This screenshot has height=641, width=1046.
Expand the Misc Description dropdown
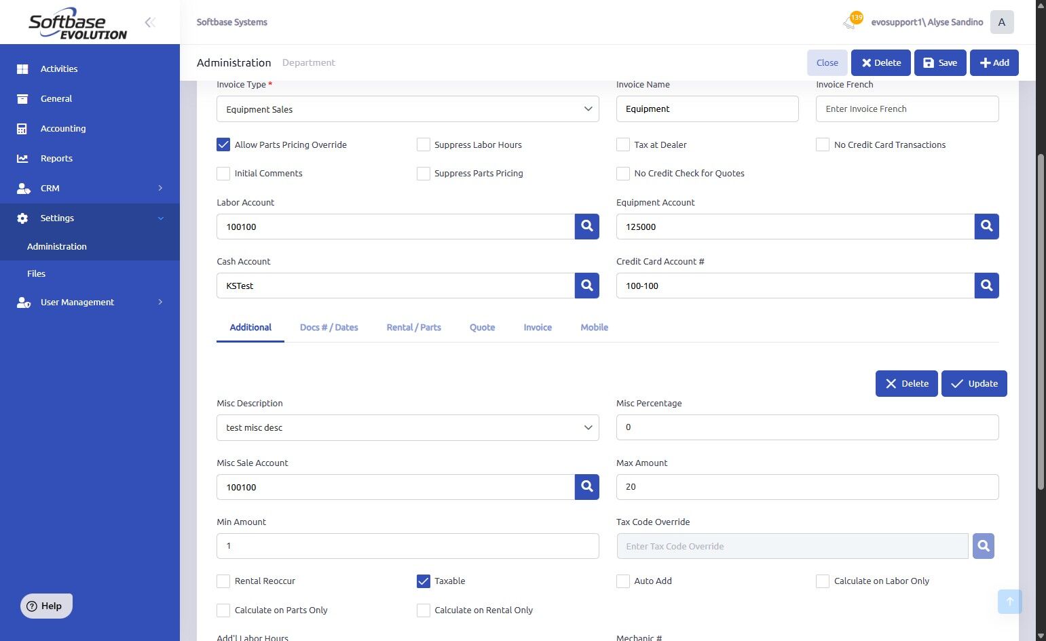(x=407, y=427)
